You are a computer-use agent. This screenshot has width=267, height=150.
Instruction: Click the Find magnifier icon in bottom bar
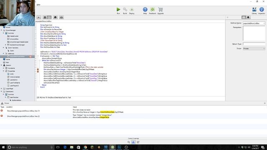pos(129,142)
